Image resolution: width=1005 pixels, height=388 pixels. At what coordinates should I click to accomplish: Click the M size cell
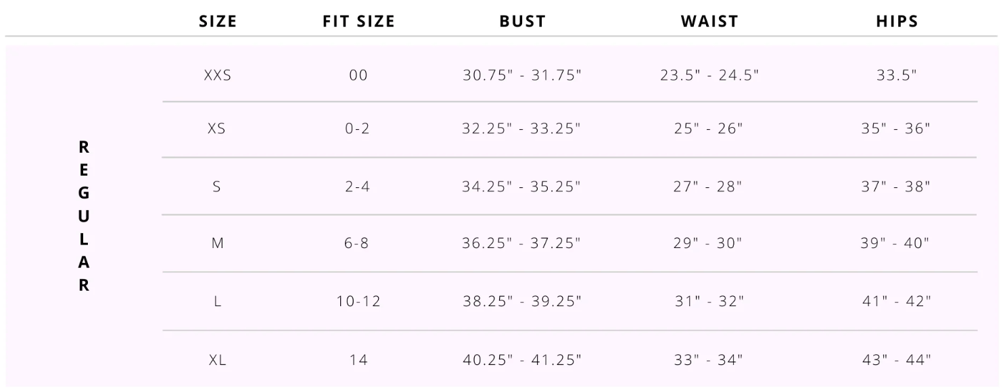(218, 243)
